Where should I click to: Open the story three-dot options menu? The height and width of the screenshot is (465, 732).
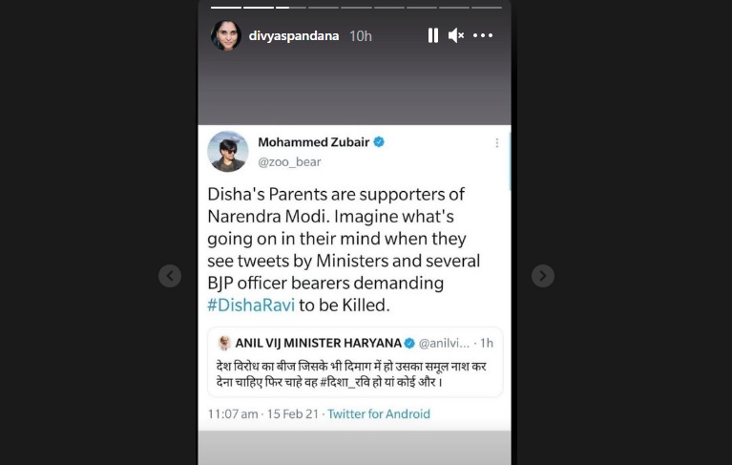click(x=483, y=35)
